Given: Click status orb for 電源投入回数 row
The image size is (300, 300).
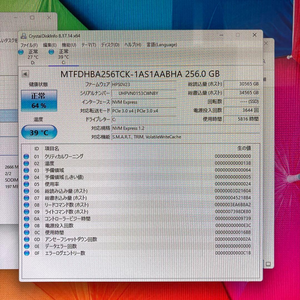Looking at the screenshot, I should [26, 226].
